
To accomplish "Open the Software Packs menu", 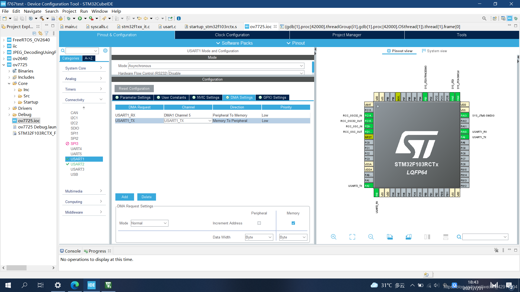I will (x=234, y=43).
